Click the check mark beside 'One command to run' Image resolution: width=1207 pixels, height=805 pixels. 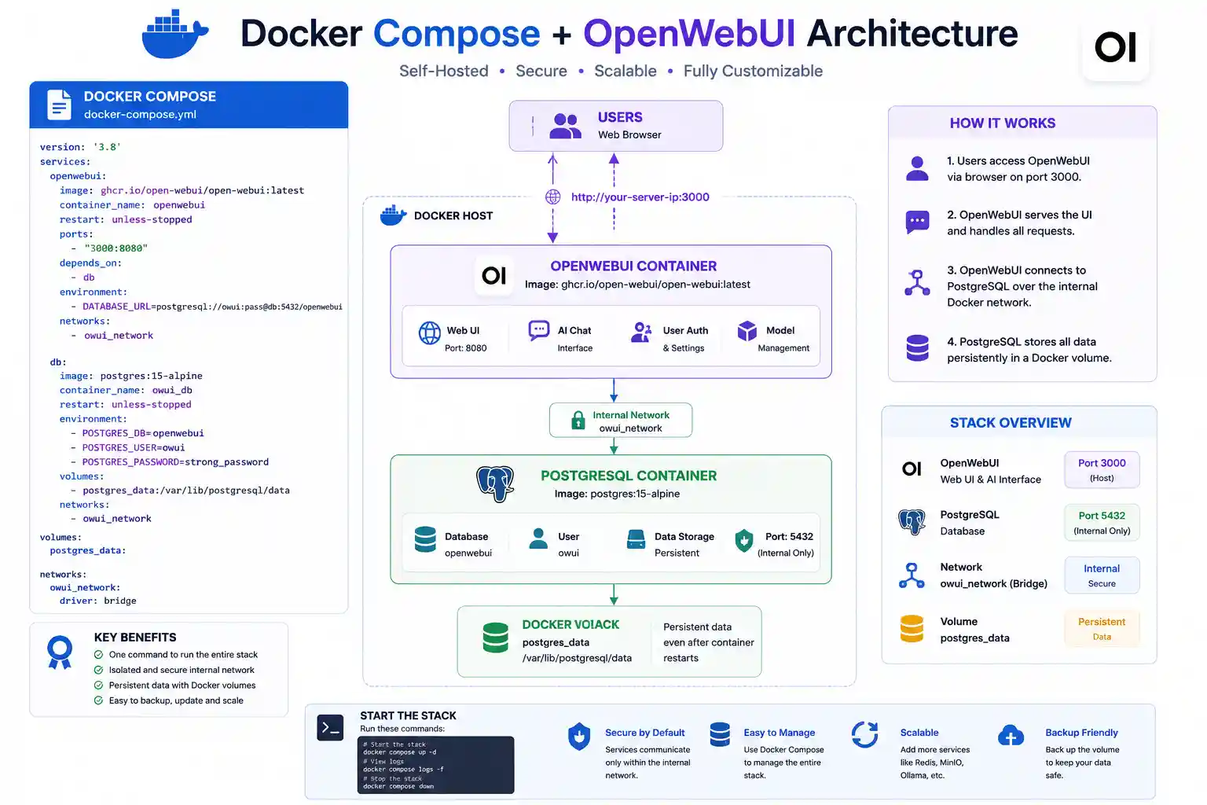(x=98, y=655)
